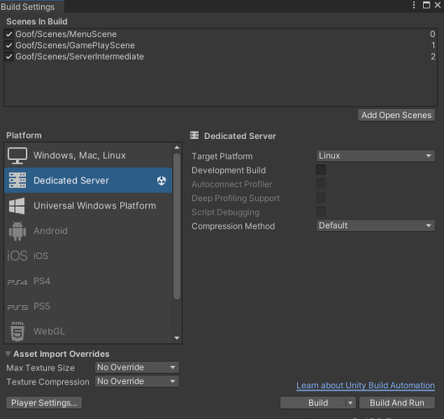Select the iOS platform icon
The height and width of the screenshot is (419, 444).
18,256
